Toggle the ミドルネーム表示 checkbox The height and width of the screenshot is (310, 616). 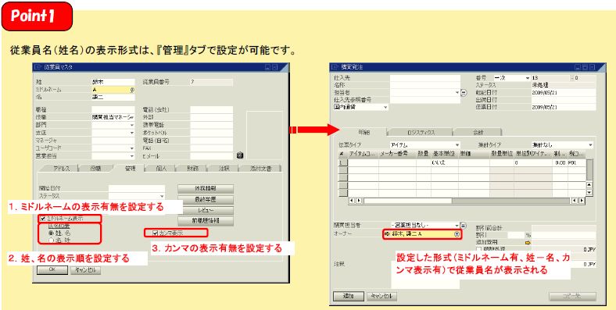coord(43,219)
